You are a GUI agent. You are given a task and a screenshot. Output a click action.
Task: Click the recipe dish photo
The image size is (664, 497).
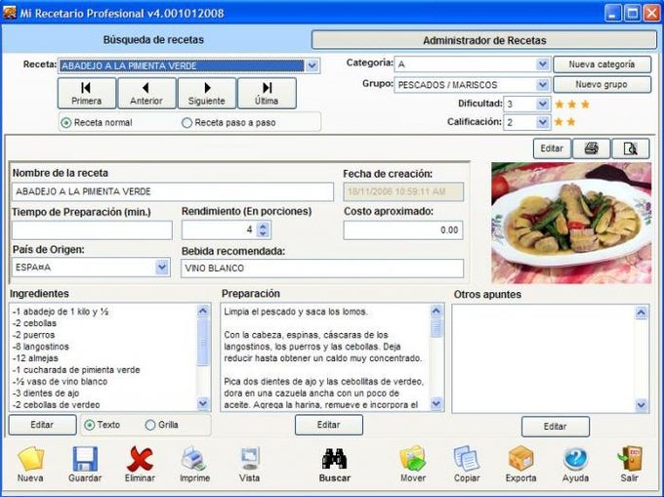tap(571, 223)
